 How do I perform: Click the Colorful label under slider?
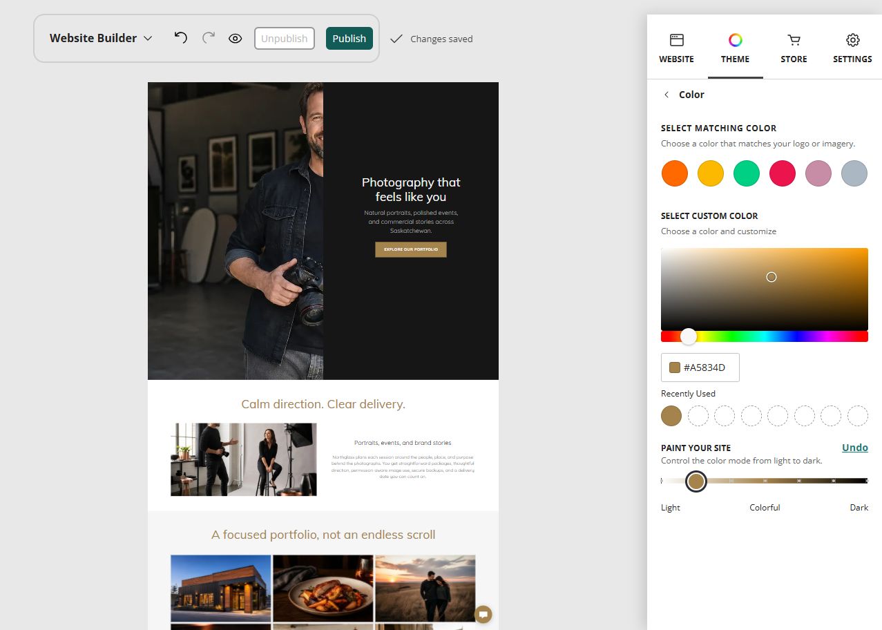765,507
